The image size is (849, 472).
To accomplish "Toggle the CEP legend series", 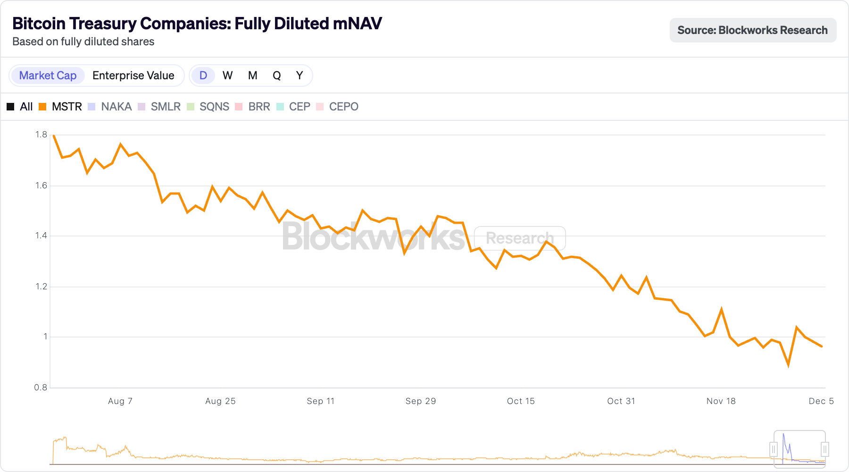I will [x=293, y=107].
